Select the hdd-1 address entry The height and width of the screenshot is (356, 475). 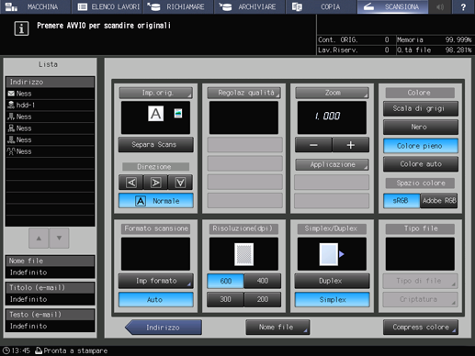point(50,106)
